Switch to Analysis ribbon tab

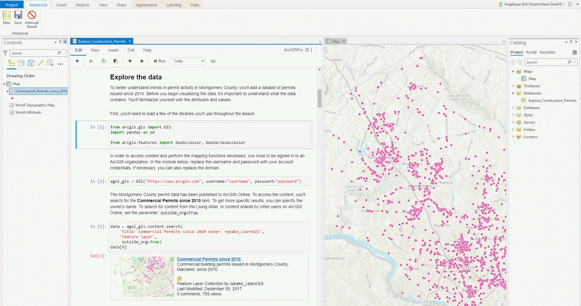(x=82, y=5)
